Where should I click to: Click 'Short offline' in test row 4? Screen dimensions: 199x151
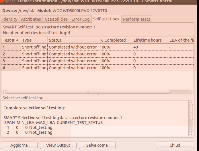[x=34, y=68]
